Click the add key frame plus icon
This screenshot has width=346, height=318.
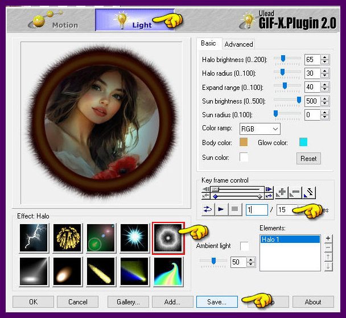282,193
